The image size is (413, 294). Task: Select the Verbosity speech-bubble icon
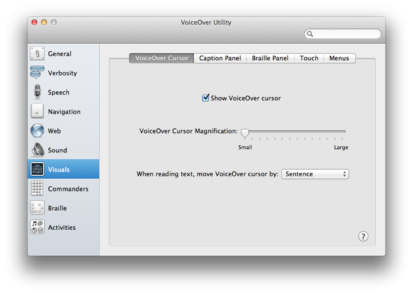pos(37,72)
